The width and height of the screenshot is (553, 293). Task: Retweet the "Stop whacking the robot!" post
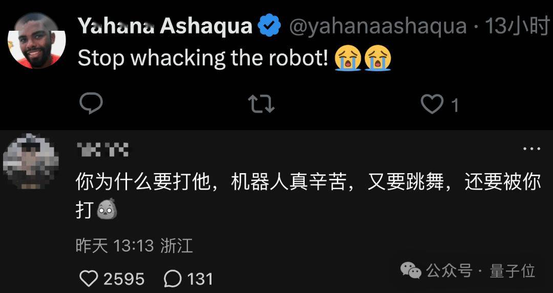click(261, 104)
